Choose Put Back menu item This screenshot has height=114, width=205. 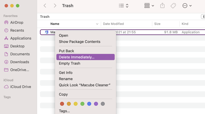click(86, 51)
